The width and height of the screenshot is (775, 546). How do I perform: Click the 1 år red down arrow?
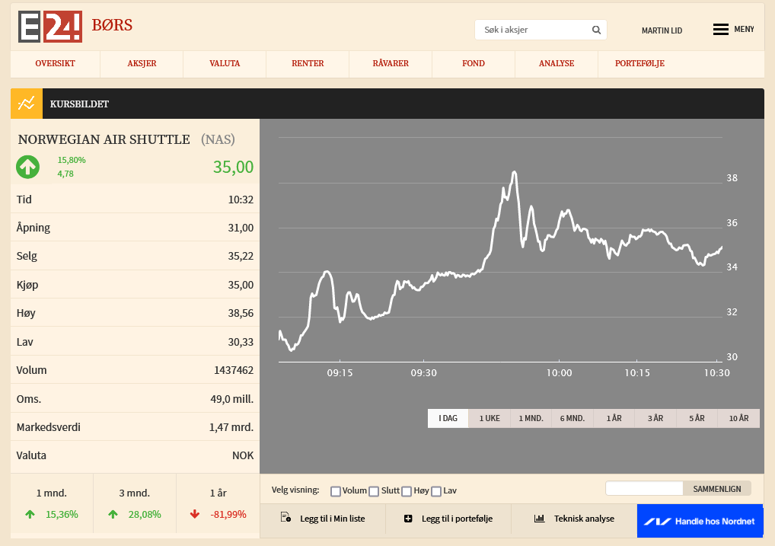(x=195, y=514)
